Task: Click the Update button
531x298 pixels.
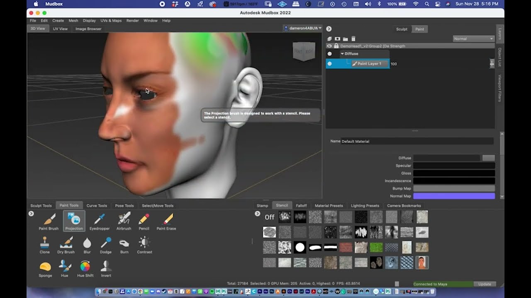Action: coord(485,284)
